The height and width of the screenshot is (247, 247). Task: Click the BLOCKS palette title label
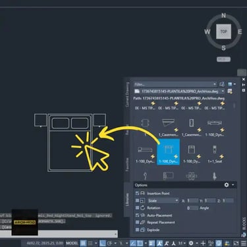[244, 223]
